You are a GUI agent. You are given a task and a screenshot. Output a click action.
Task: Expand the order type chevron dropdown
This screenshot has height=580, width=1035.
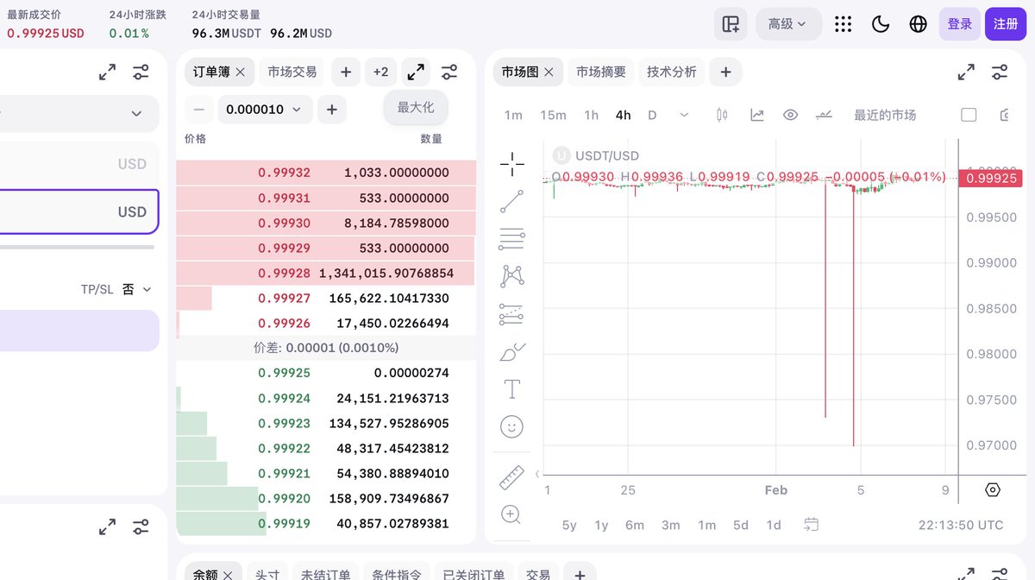click(x=136, y=114)
